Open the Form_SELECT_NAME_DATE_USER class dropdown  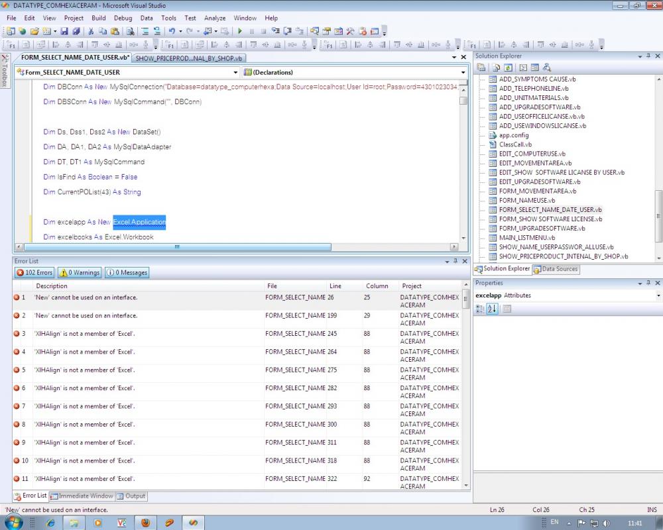pos(235,72)
